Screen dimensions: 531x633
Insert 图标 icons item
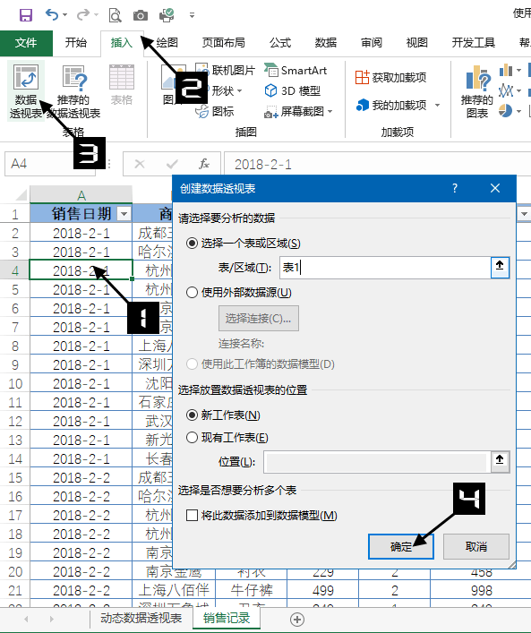coord(214,111)
